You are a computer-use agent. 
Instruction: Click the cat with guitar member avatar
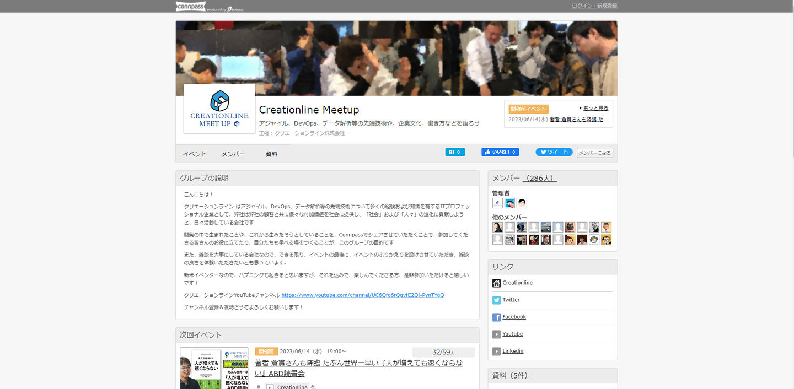pos(534,240)
